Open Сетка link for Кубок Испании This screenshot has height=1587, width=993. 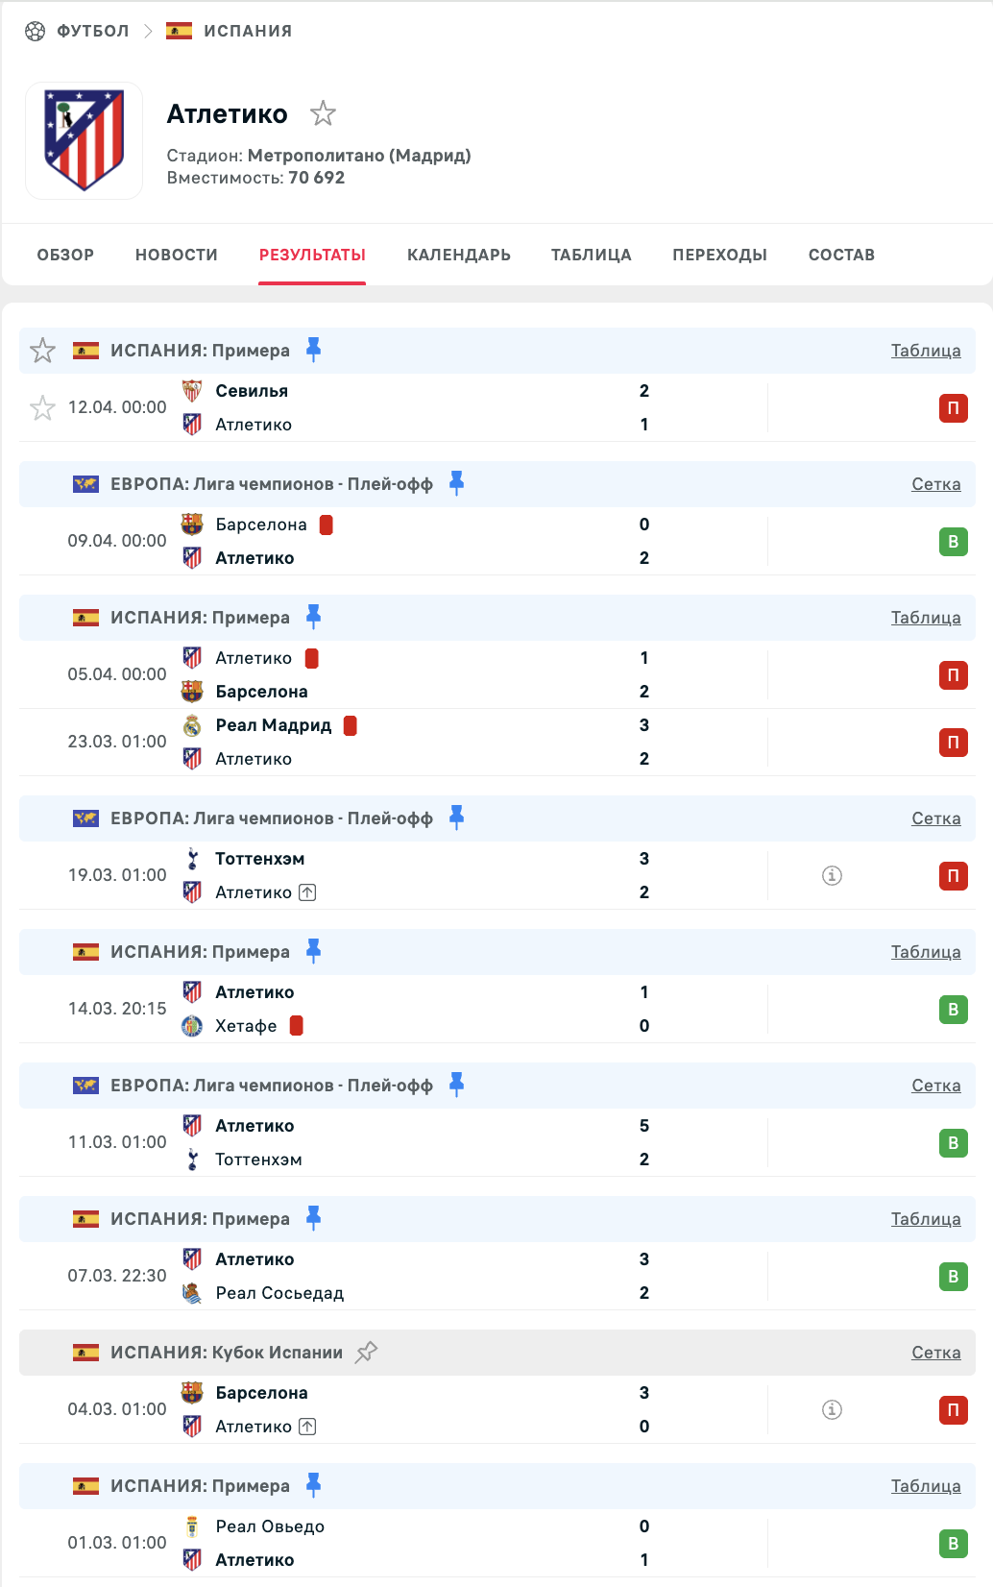click(x=935, y=1353)
